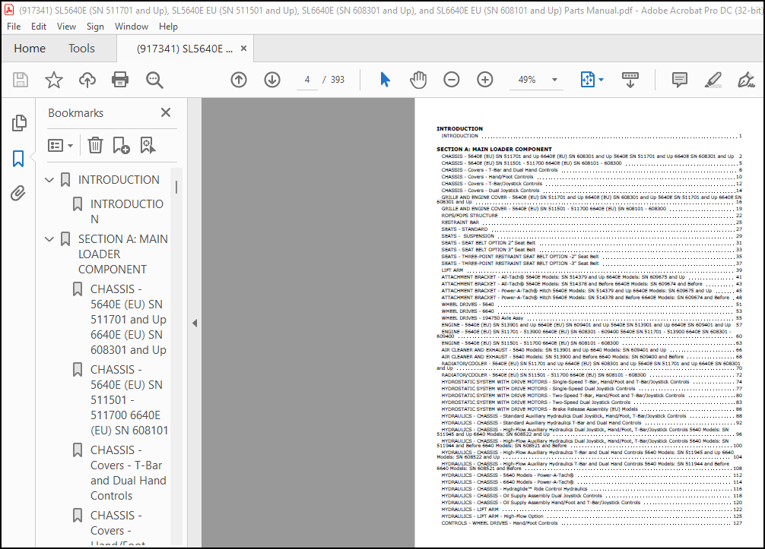Select INTRODUCTION top-level bookmark
This screenshot has height=549, width=765.
pyautogui.click(x=119, y=180)
